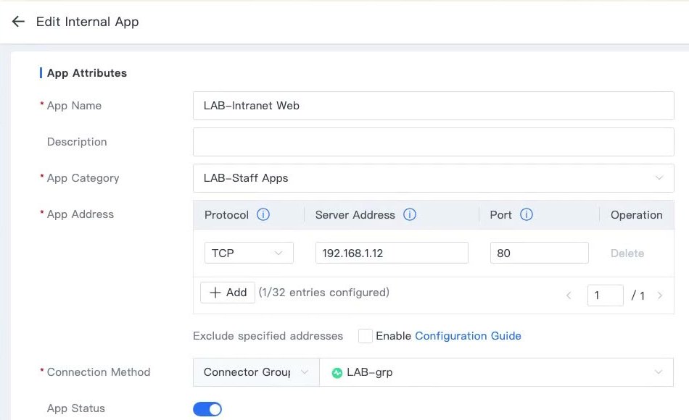Click the Edit Internal App title
The width and height of the screenshot is (689, 420).
click(88, 22)
